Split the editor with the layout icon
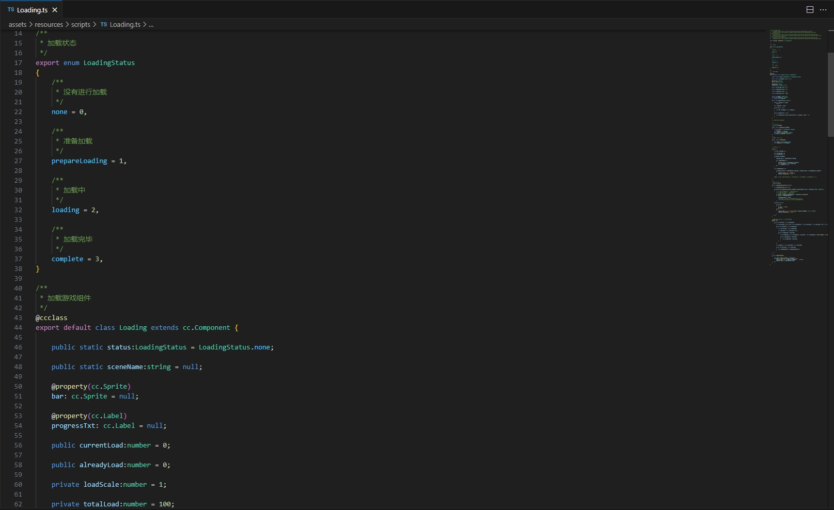The width and height of the screenshot is (834, 510). pyautogui.click(x=810, y=10)
